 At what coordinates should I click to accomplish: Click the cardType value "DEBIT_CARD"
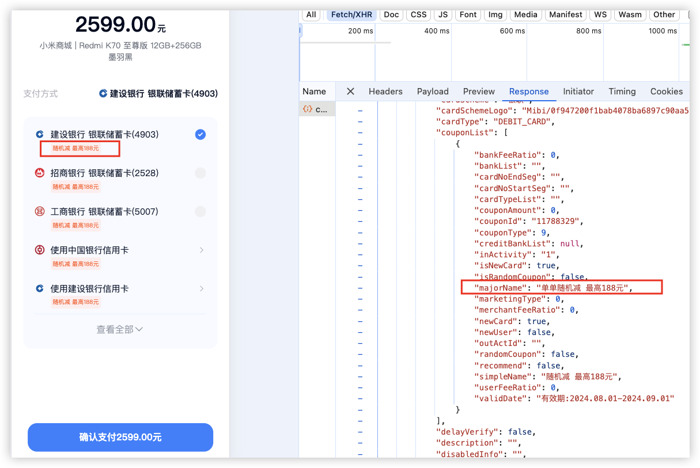point(523,122)
